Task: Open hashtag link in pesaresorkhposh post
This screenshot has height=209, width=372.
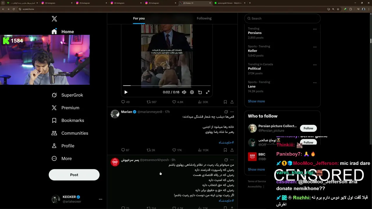Action: tap(226, 200)
